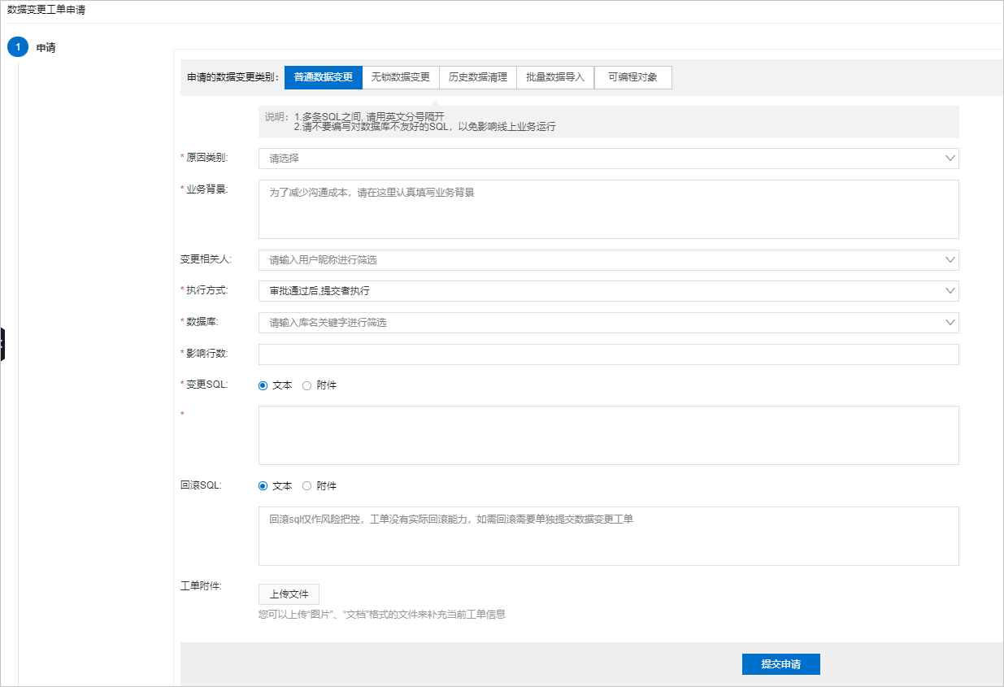
Task: Click the 上传文件 button
Action: [289, 594]
